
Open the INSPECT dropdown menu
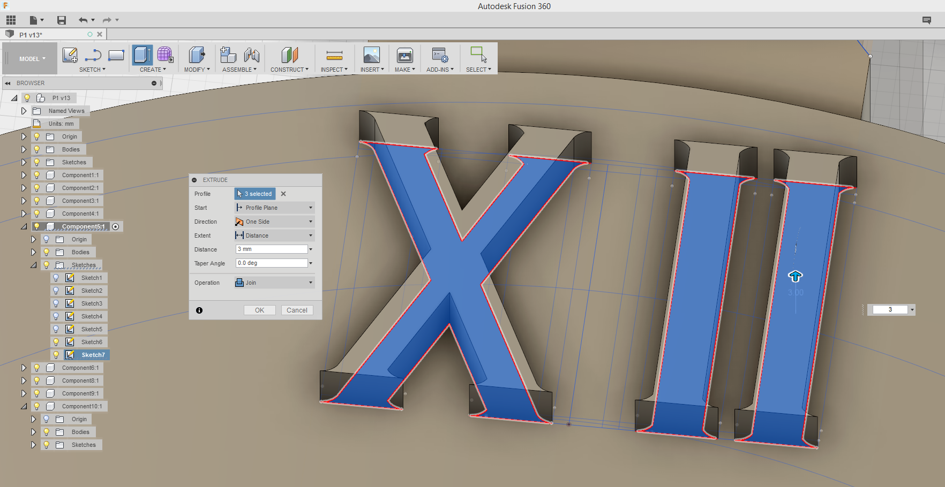click(x=334, y=70)
